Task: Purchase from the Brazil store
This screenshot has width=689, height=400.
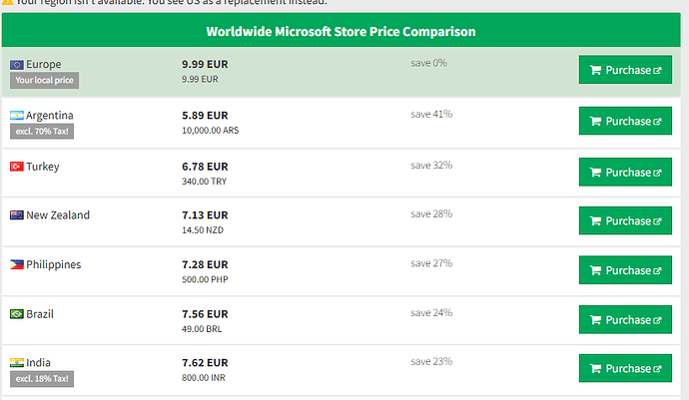Action: (x=625, y=320)
